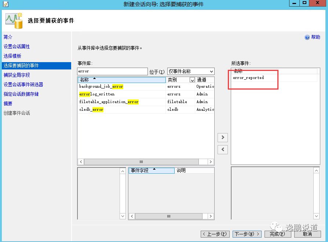The width and height of the screenshot is (328, 242).
Task: Click the 上一步(P) button
Action: [215, 234]
